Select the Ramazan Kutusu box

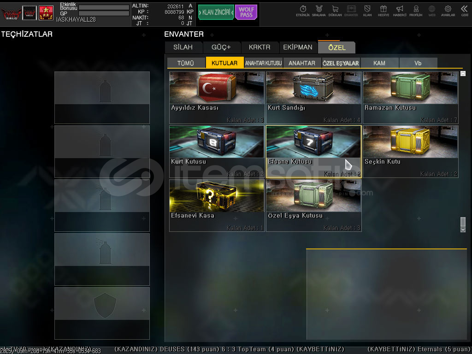pyautogui.click(x=411, y=98)
